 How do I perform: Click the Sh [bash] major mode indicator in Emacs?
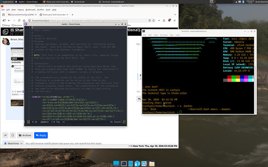116,122
